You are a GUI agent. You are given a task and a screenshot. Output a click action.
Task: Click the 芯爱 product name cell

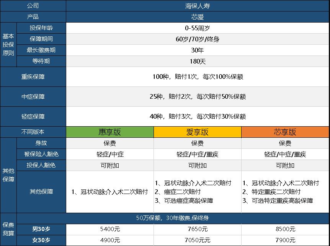198,16
